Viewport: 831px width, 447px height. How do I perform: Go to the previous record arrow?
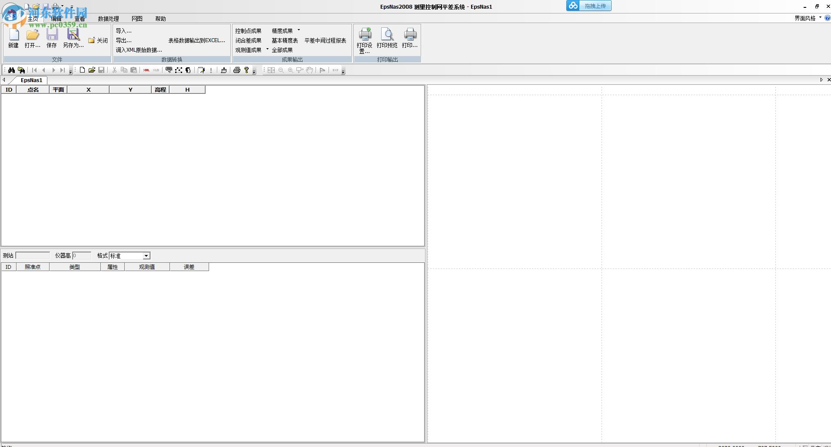click(43, 70)
